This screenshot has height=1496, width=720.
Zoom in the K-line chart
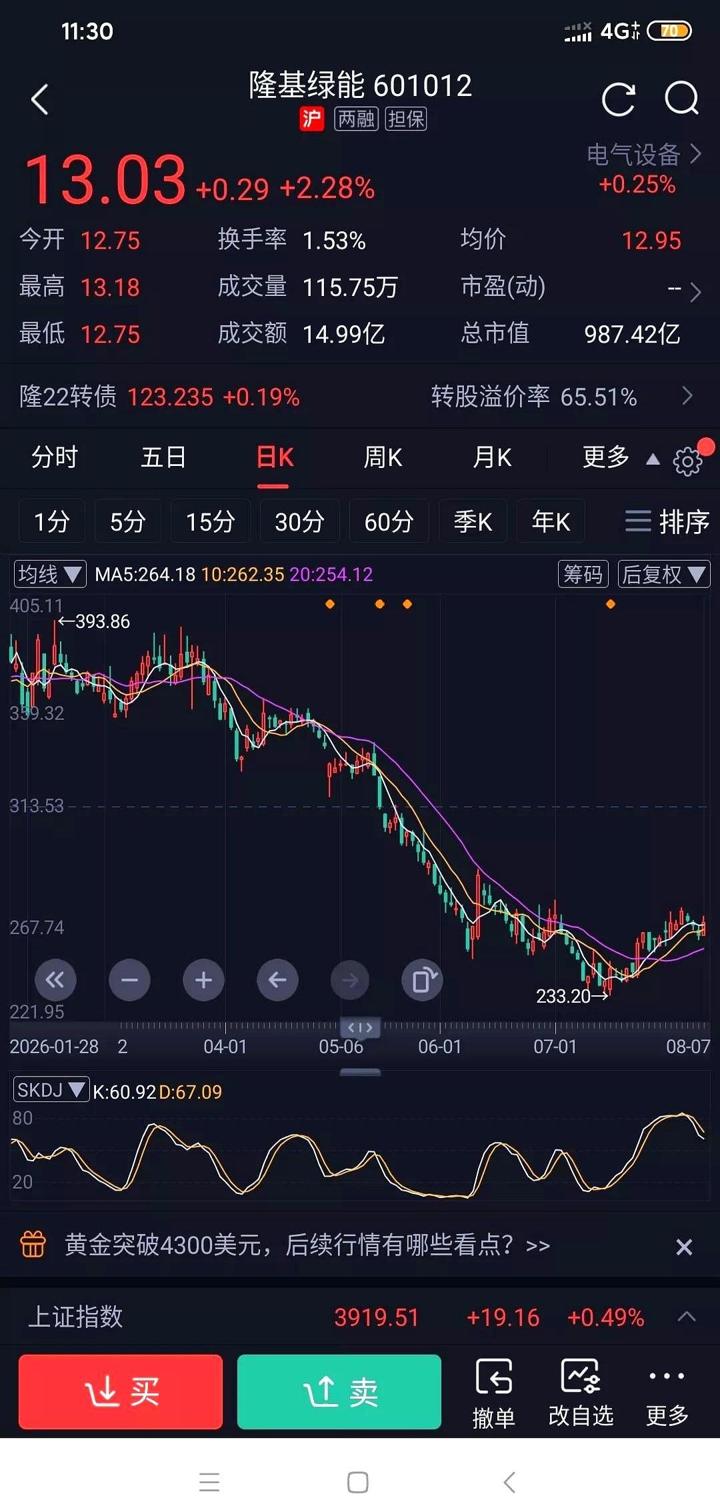tap(203, 980)
